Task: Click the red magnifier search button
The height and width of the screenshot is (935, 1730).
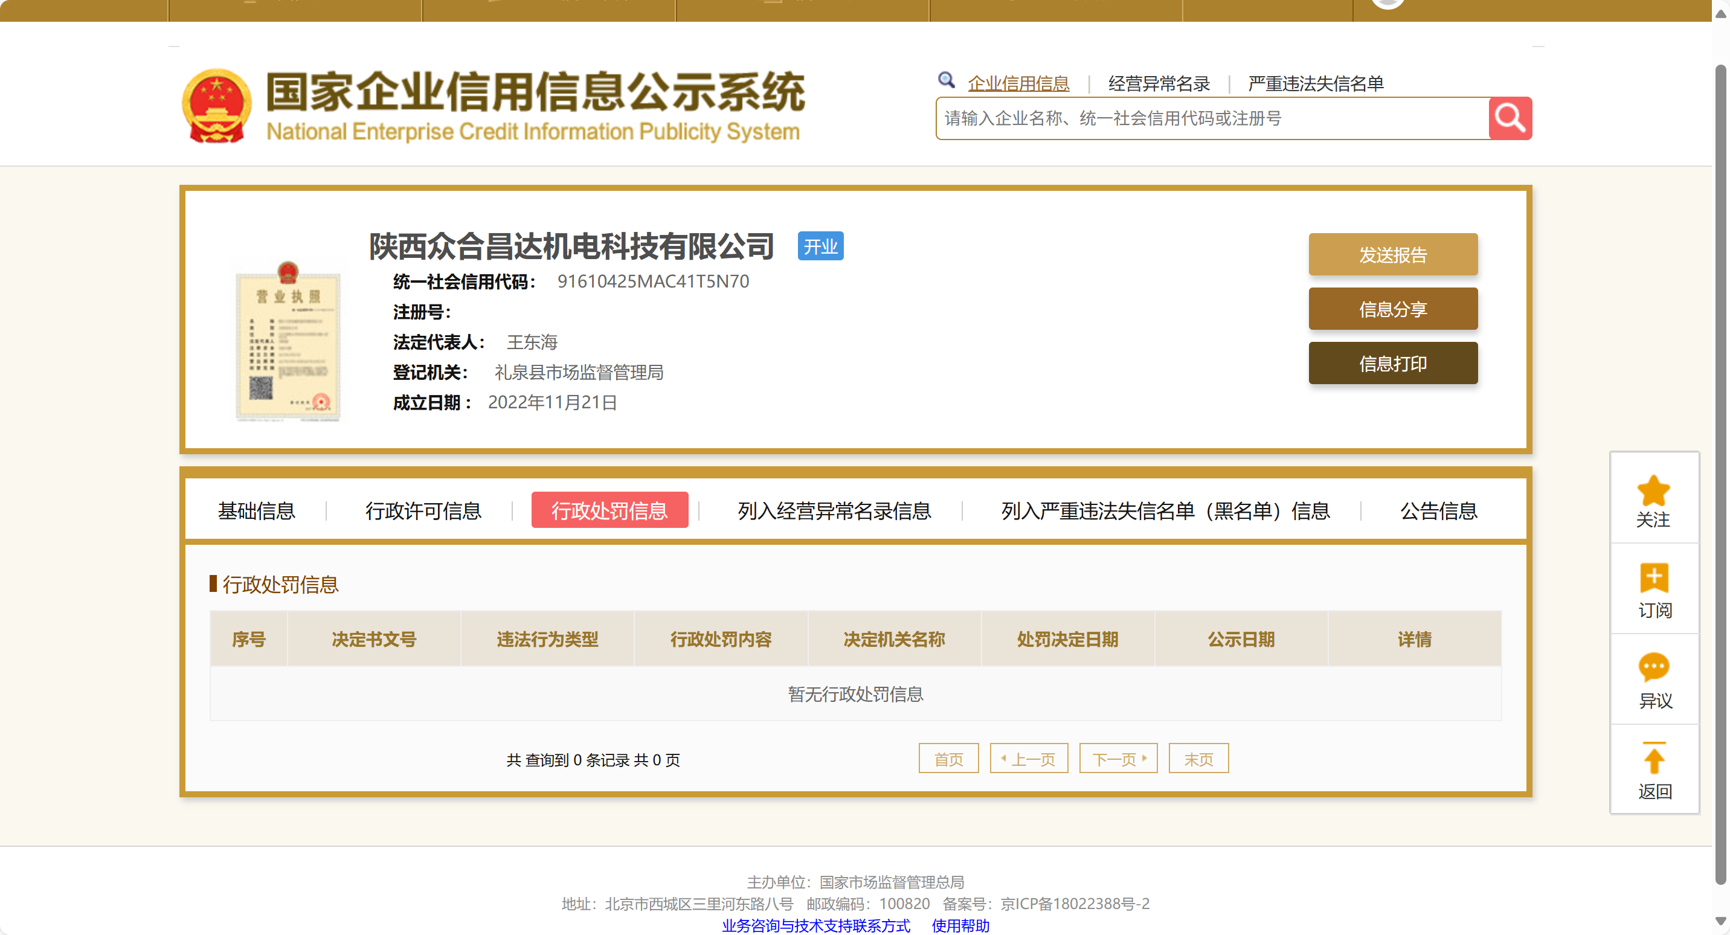Action: pos(1509,118)
